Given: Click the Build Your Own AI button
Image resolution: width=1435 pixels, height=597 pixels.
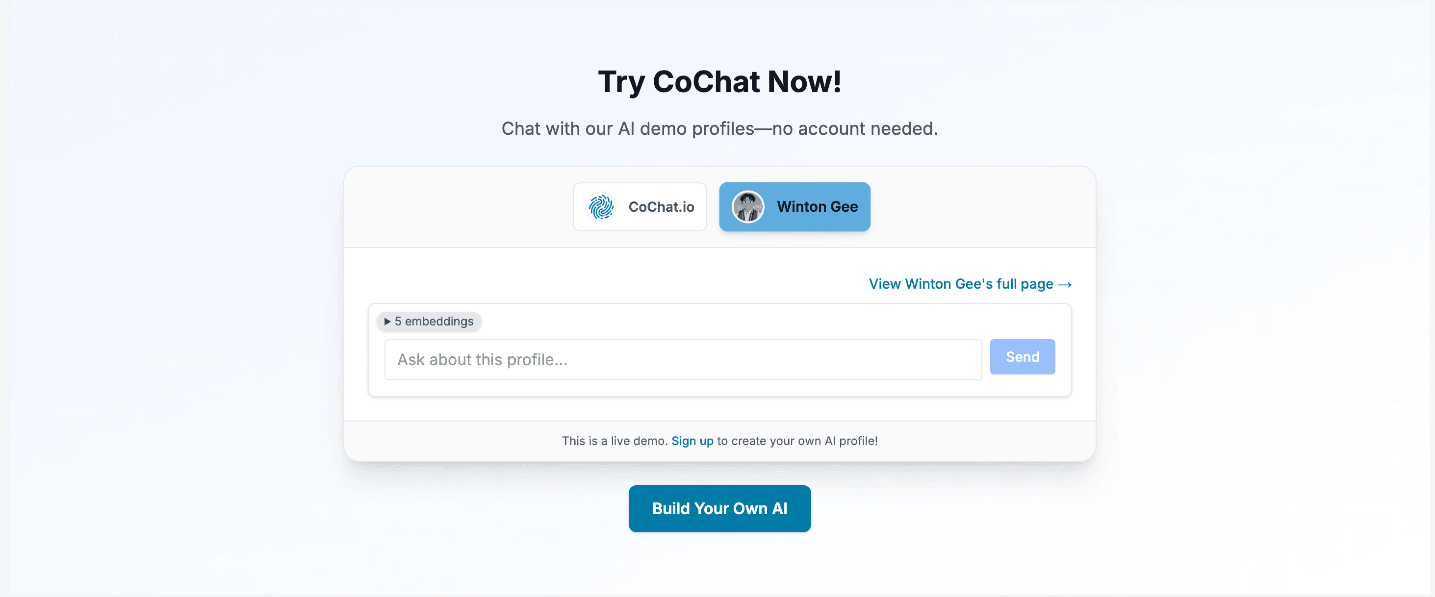Looking at the screenshot, I should point(719,508).
